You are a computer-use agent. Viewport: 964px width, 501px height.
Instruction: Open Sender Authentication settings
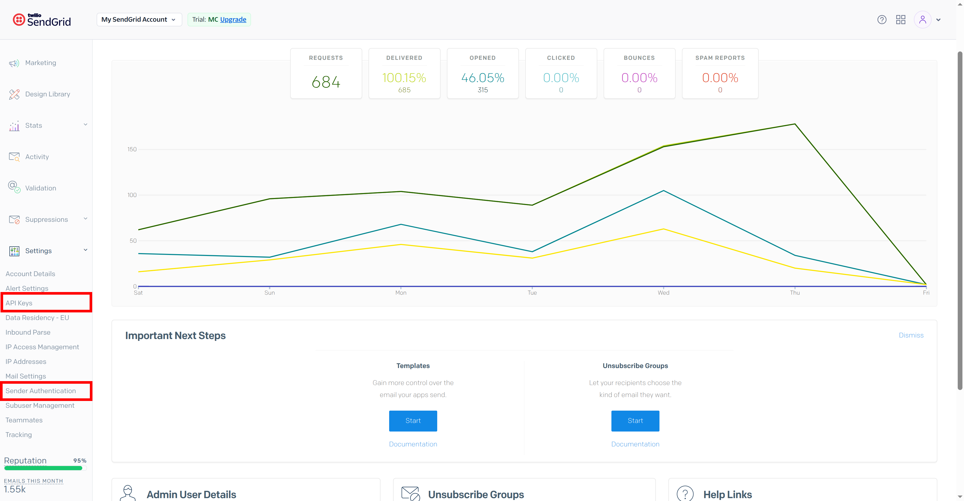tap(40, 391)
